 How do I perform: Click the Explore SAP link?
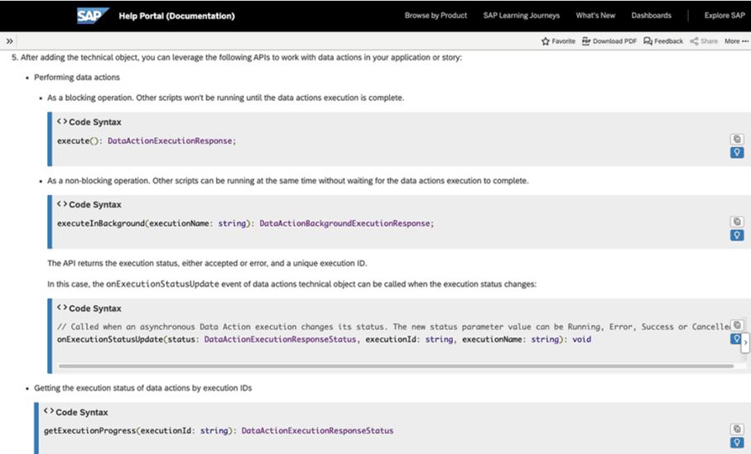(x=724, y=16)
